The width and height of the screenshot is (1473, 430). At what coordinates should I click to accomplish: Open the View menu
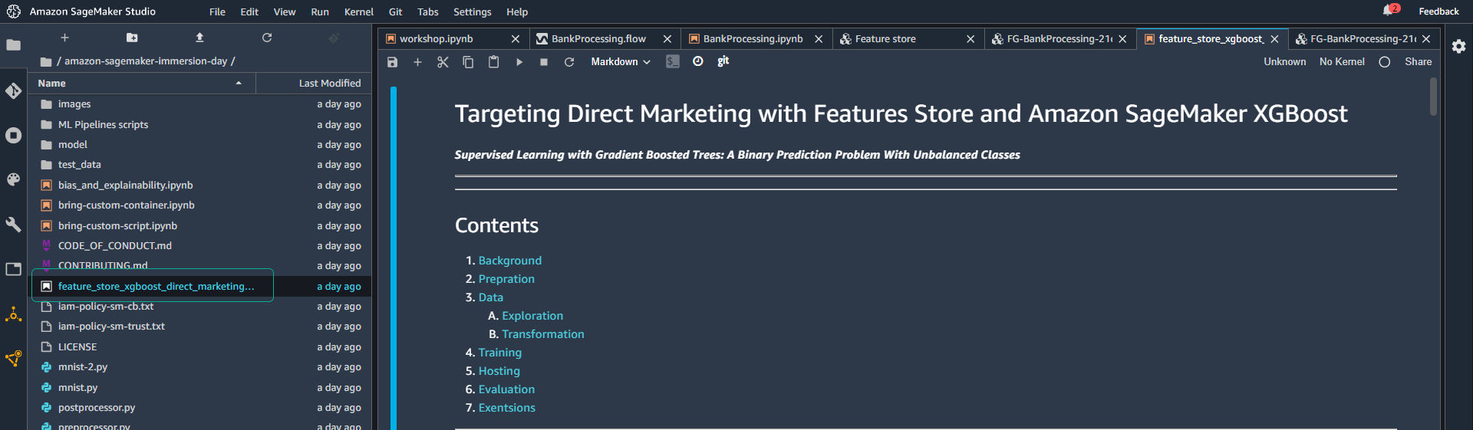coord(285,11)
